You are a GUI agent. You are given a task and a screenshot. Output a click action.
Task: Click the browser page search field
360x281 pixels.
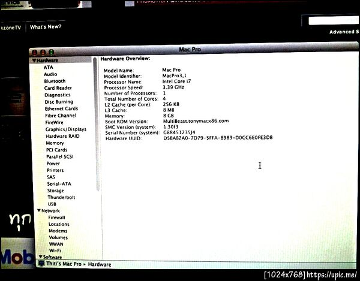tap(334, 20)
